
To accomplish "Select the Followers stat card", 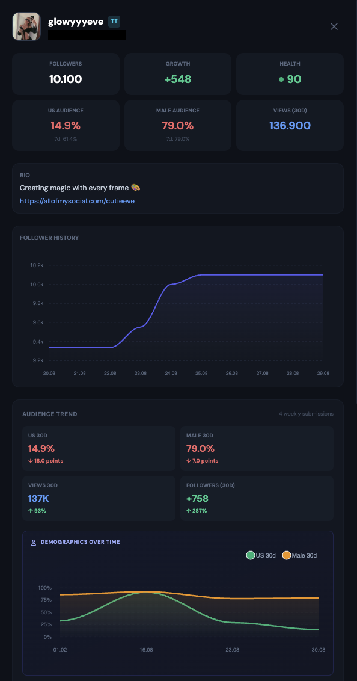I will tap(66, 74).
